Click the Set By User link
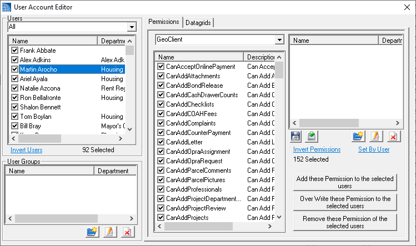Screen dimensions: 416x246 374,149
